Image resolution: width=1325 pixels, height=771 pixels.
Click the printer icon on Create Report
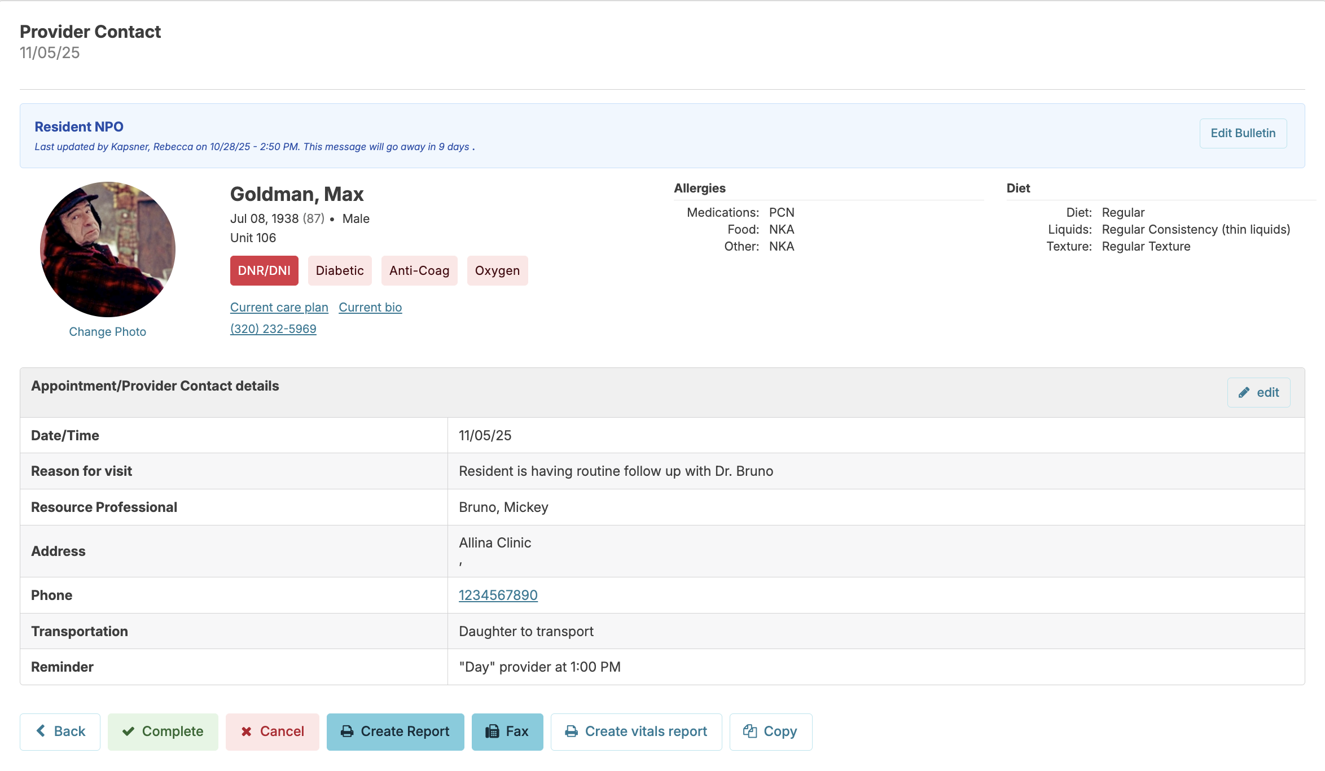pyautogui.click(x=347, y=731)
